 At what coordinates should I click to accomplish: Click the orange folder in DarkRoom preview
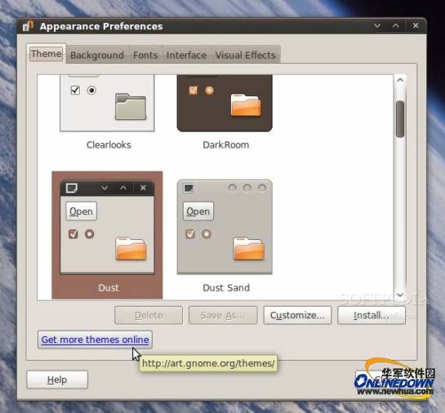click(x=246, y=104)
